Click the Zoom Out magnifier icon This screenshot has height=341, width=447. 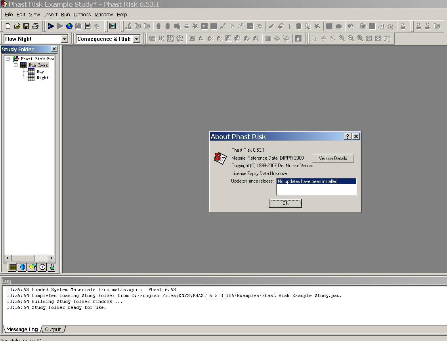[x=351, y=38]
